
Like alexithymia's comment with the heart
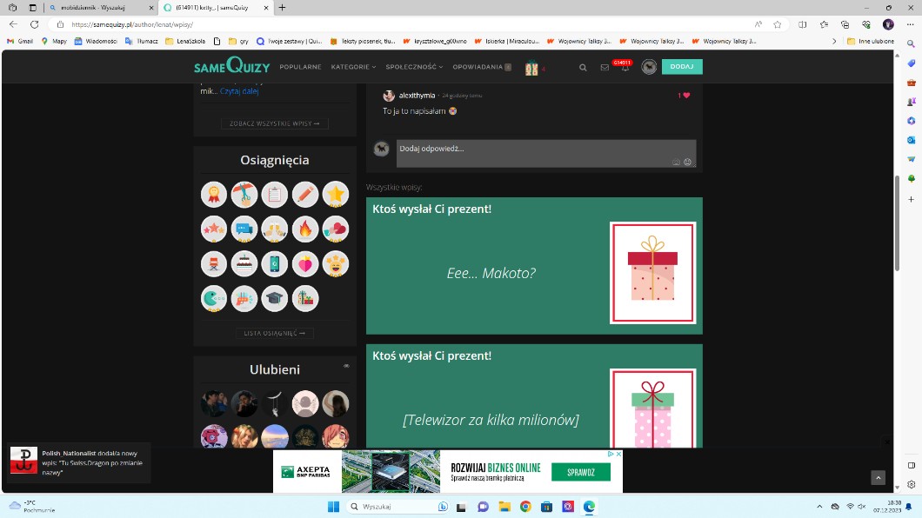tap(685, 96)
